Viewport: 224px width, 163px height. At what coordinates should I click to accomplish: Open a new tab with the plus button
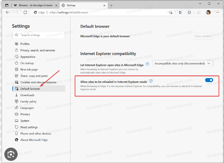click(111, 6)
